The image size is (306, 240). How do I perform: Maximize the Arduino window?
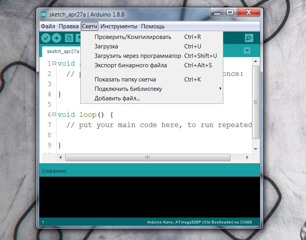230,13
